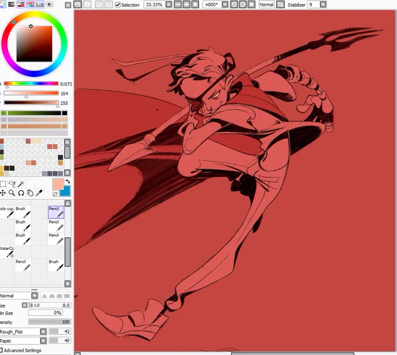
Task: Click the Normal view button in toolbar
Action: point(266,5)
